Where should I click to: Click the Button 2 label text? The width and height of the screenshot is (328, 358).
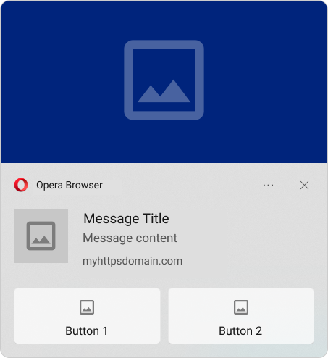point(240,331)
